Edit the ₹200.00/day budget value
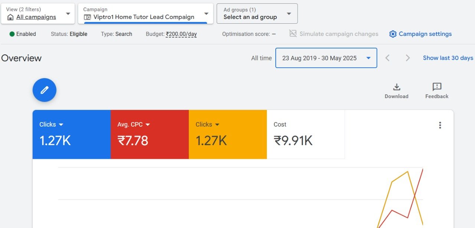 (x=181, y=34)
